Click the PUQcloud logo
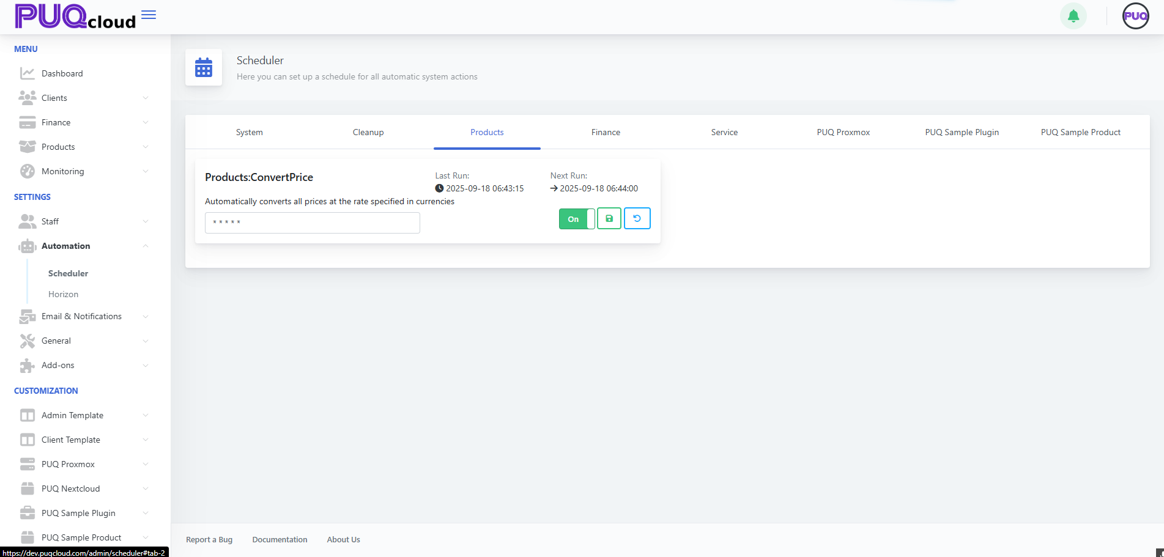This screenshot has width=1164, height=557. 75,17
